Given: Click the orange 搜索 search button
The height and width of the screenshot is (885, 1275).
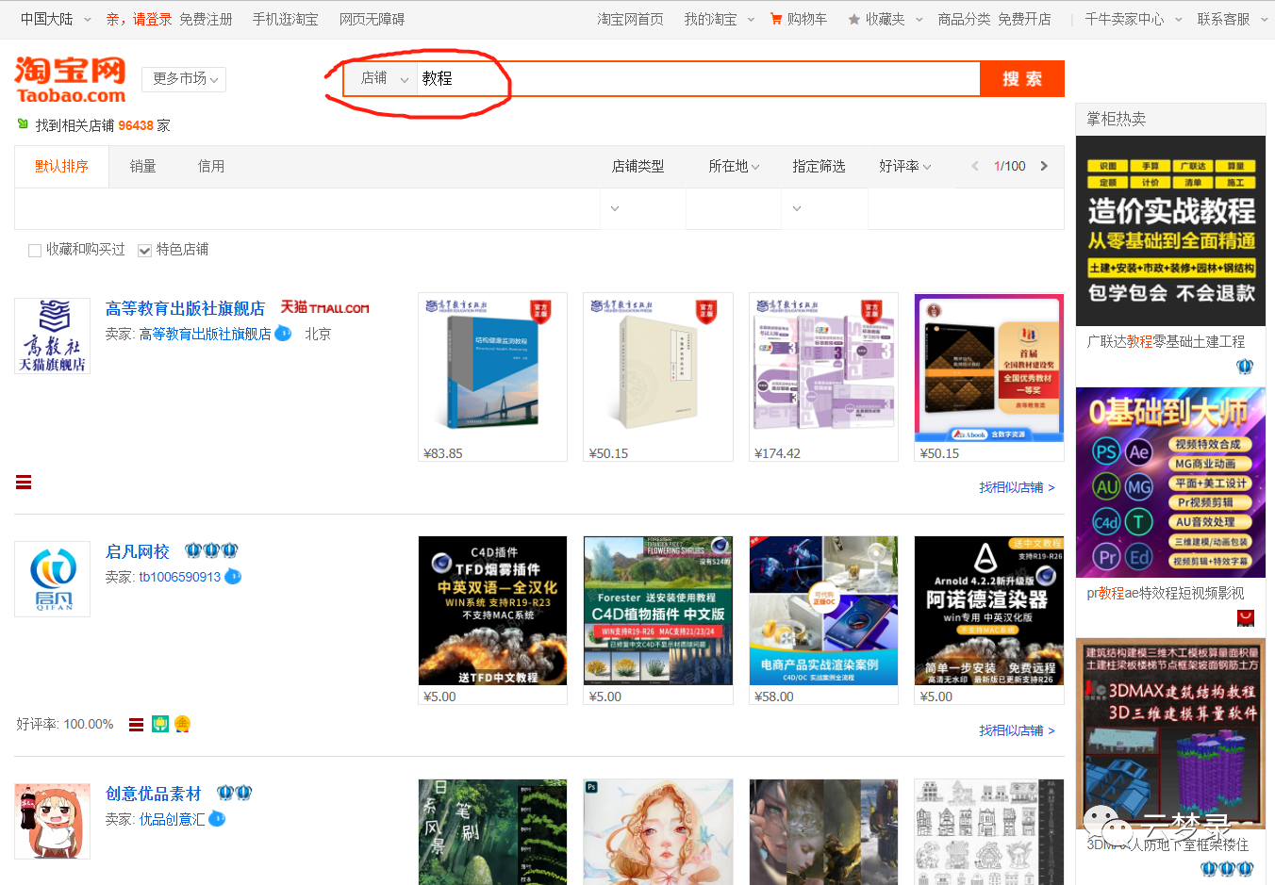Looking at the screenshot, I should (1021, 79).
